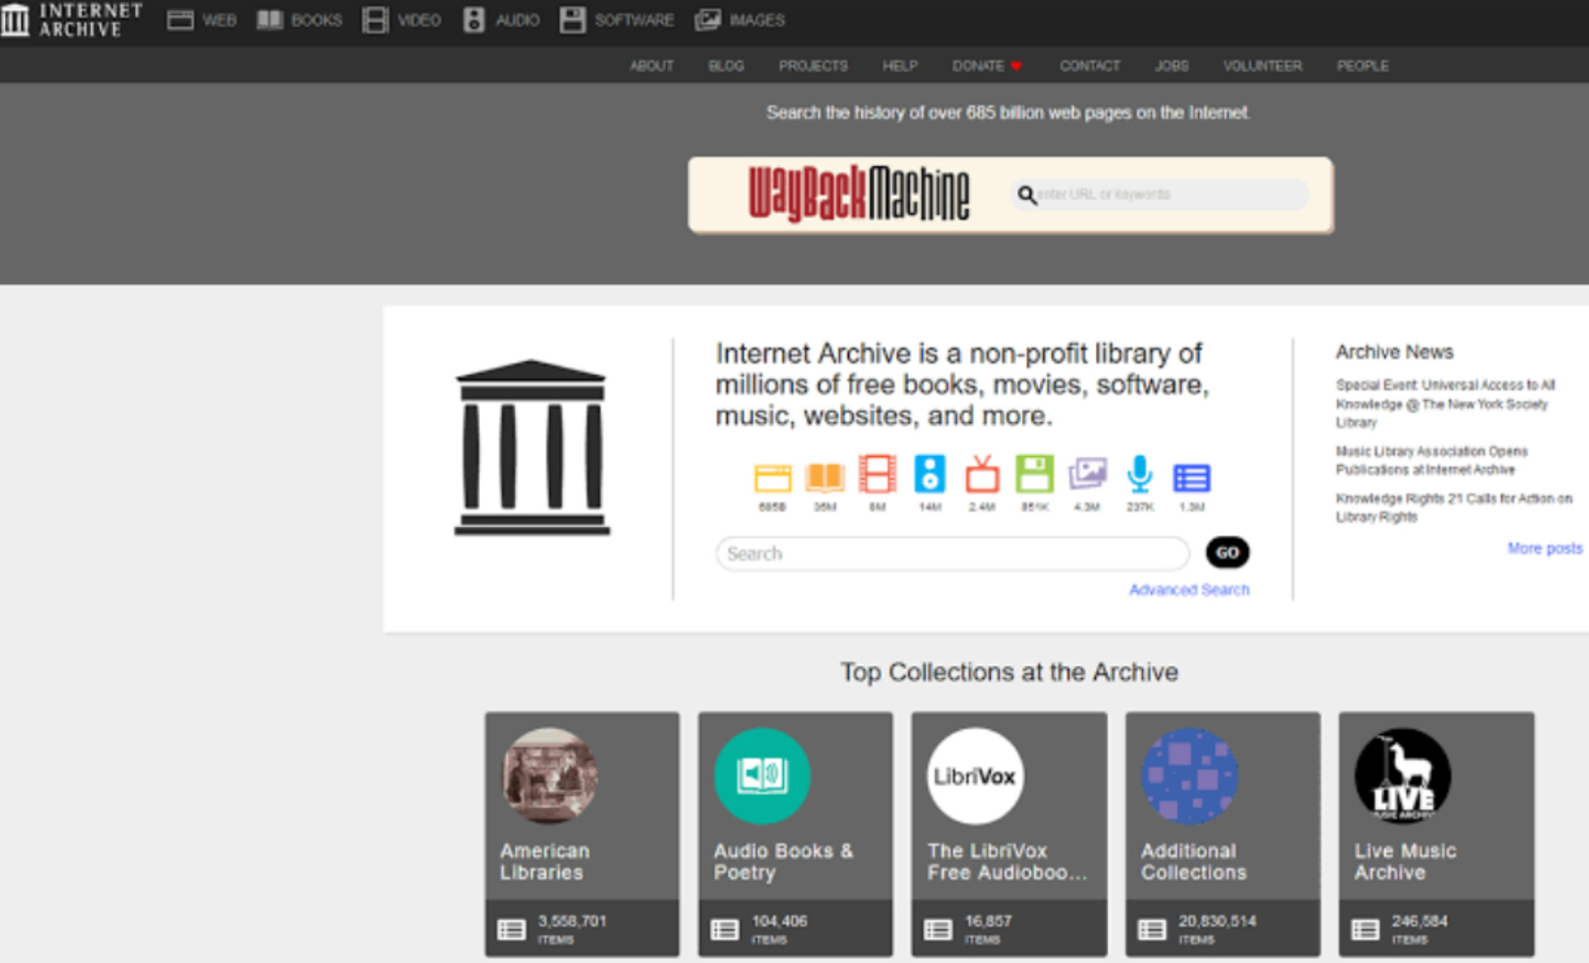Click the green floppy disk software icon
This screenshot has height=963, width=1589.
[1035, 474]
